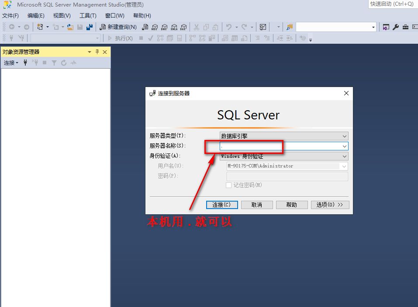This screenshot has width=418, height=307.
Task: Open the 服务器类型 dropdown
Action: pyautogui.click(x=284, y=136)
